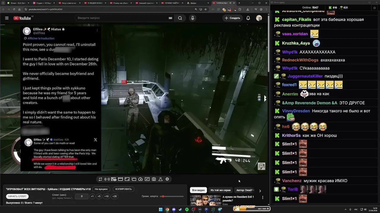Switch to the Stream - Kick Dashboard tab
The height and width of the screenshot is (213, 380).
(x=18, y=3)
